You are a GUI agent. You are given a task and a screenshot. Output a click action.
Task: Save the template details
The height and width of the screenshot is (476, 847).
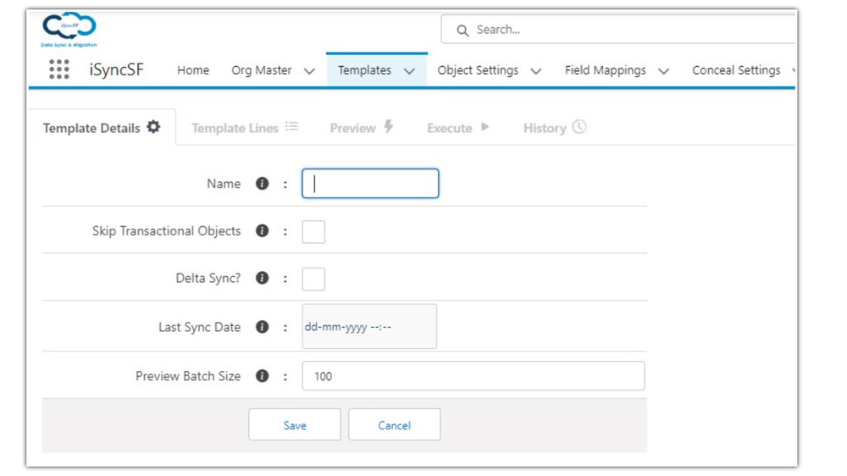coord(295,425)
